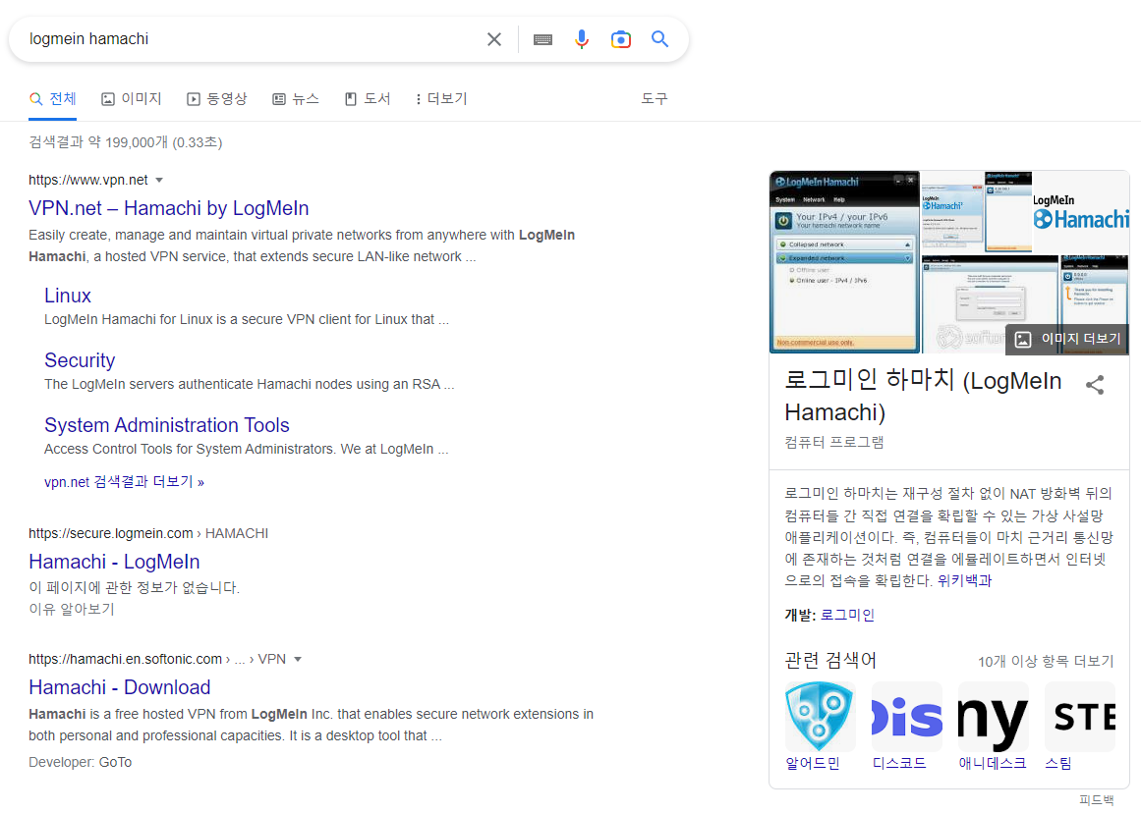Open the 로그미인 developer link
The width and height of the screenshot is (1141, 813).
847,616
